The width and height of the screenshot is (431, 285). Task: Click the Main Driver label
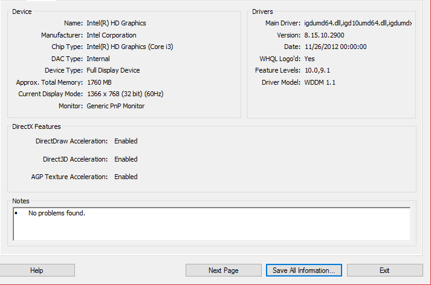[x=282, y=23]
